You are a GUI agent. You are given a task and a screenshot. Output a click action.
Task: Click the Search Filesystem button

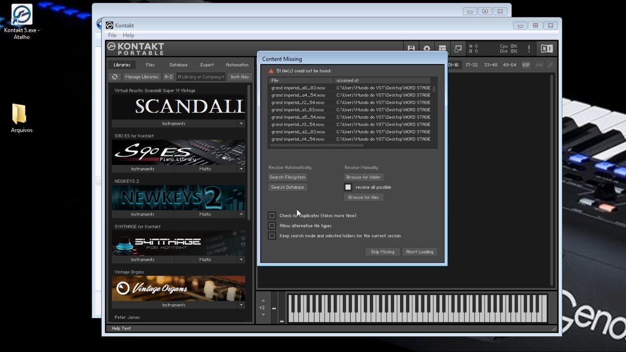[x=288, y=177]
